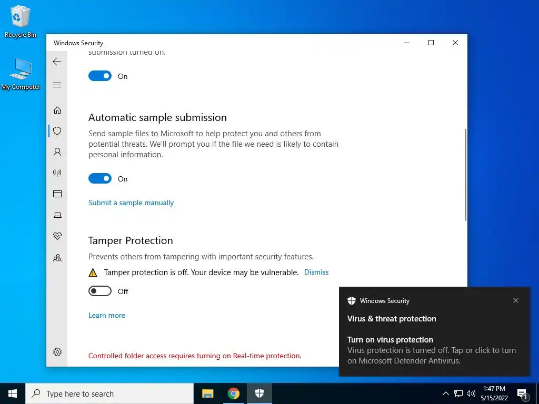539x404 pixels.
Task: Click the vertical scrollbar in Windows Security
Action: pyautogui.click(x=466, y=175)
